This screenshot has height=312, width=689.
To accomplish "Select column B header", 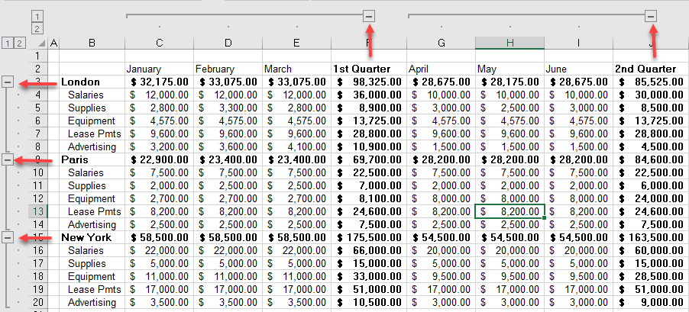I will pos(91,43).
